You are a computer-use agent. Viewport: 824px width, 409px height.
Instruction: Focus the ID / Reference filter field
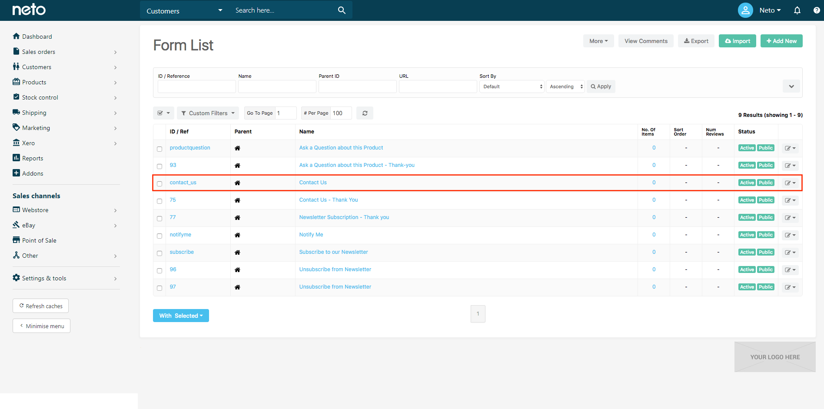click(x=197, y=86)
